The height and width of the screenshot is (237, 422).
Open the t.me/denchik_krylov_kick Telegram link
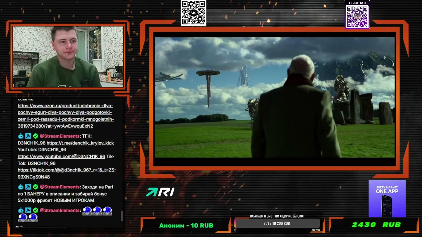pyautogui.click(x=80, y=143)
